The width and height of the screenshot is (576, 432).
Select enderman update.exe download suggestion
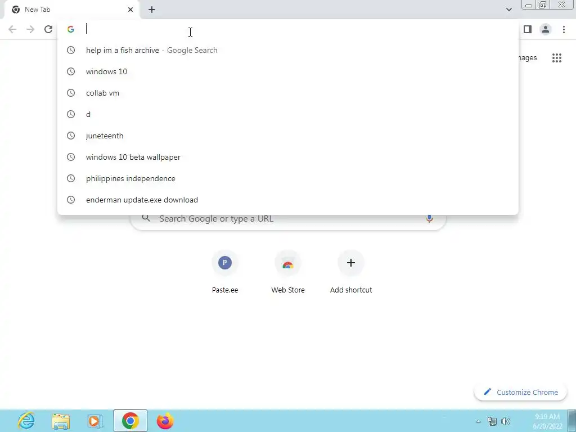(288, 200)
